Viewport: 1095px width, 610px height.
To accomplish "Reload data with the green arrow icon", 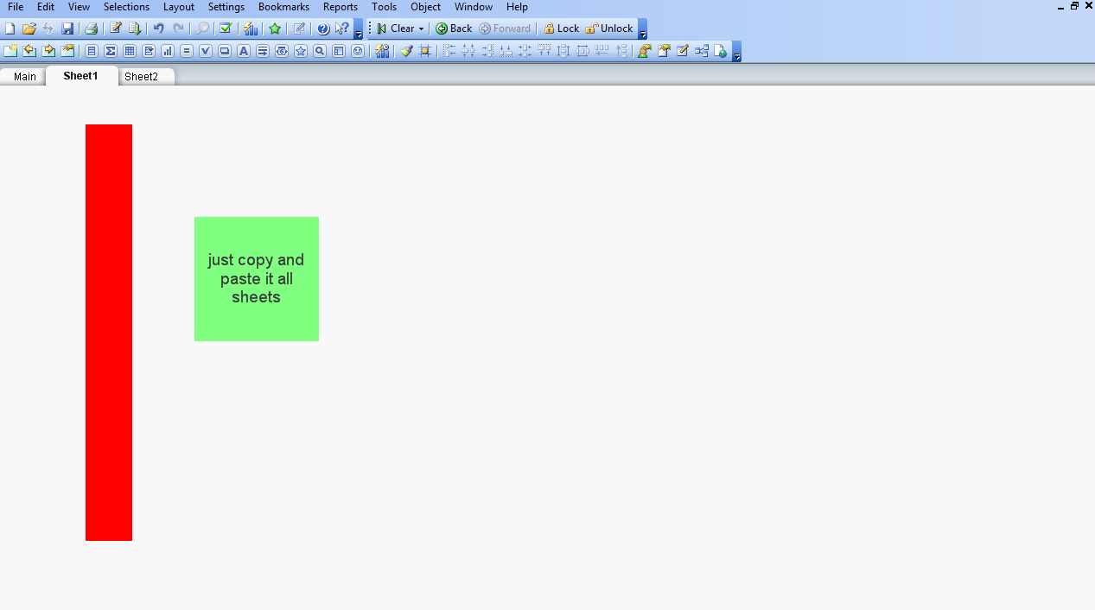I will pos(134,29).
